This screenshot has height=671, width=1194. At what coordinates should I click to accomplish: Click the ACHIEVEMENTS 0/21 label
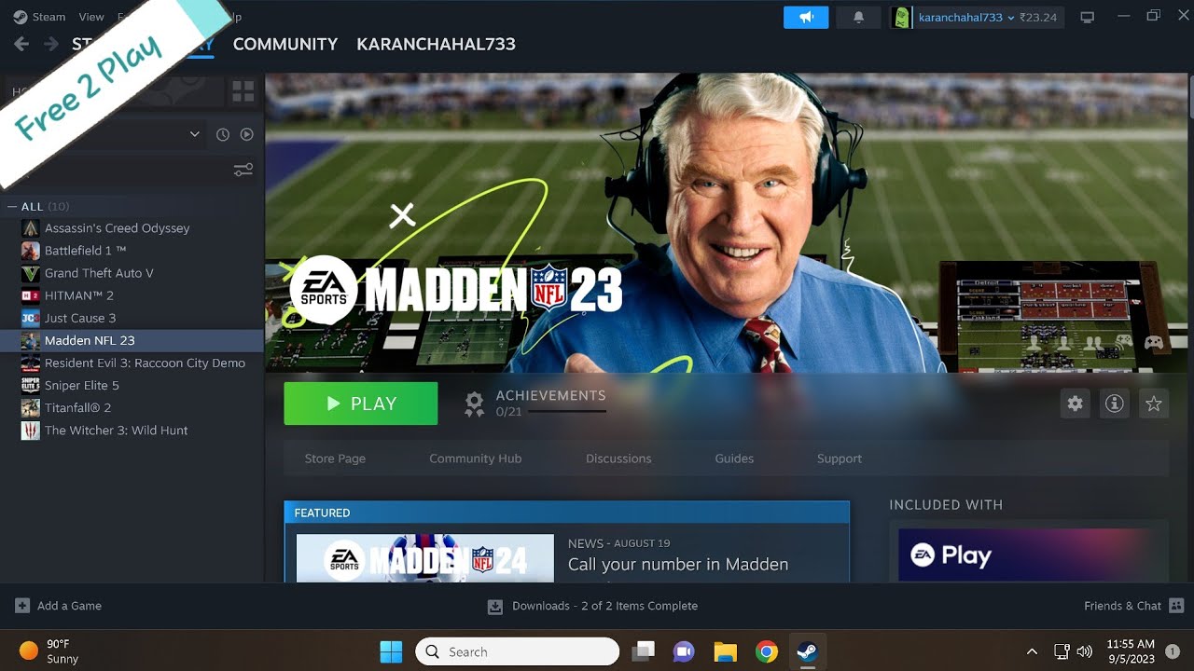(x=550, y=403)
